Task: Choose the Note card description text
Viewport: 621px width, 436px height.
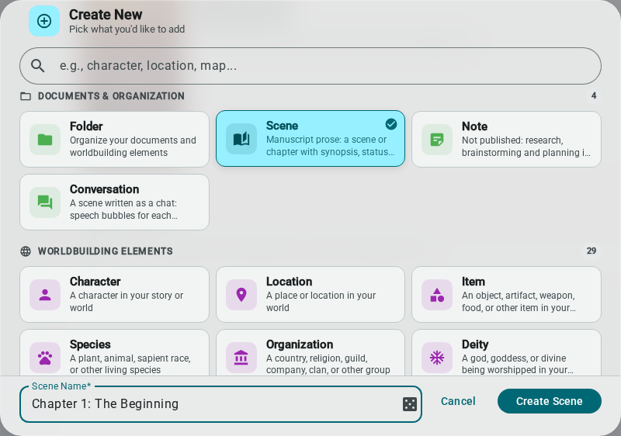Action: 526,147
